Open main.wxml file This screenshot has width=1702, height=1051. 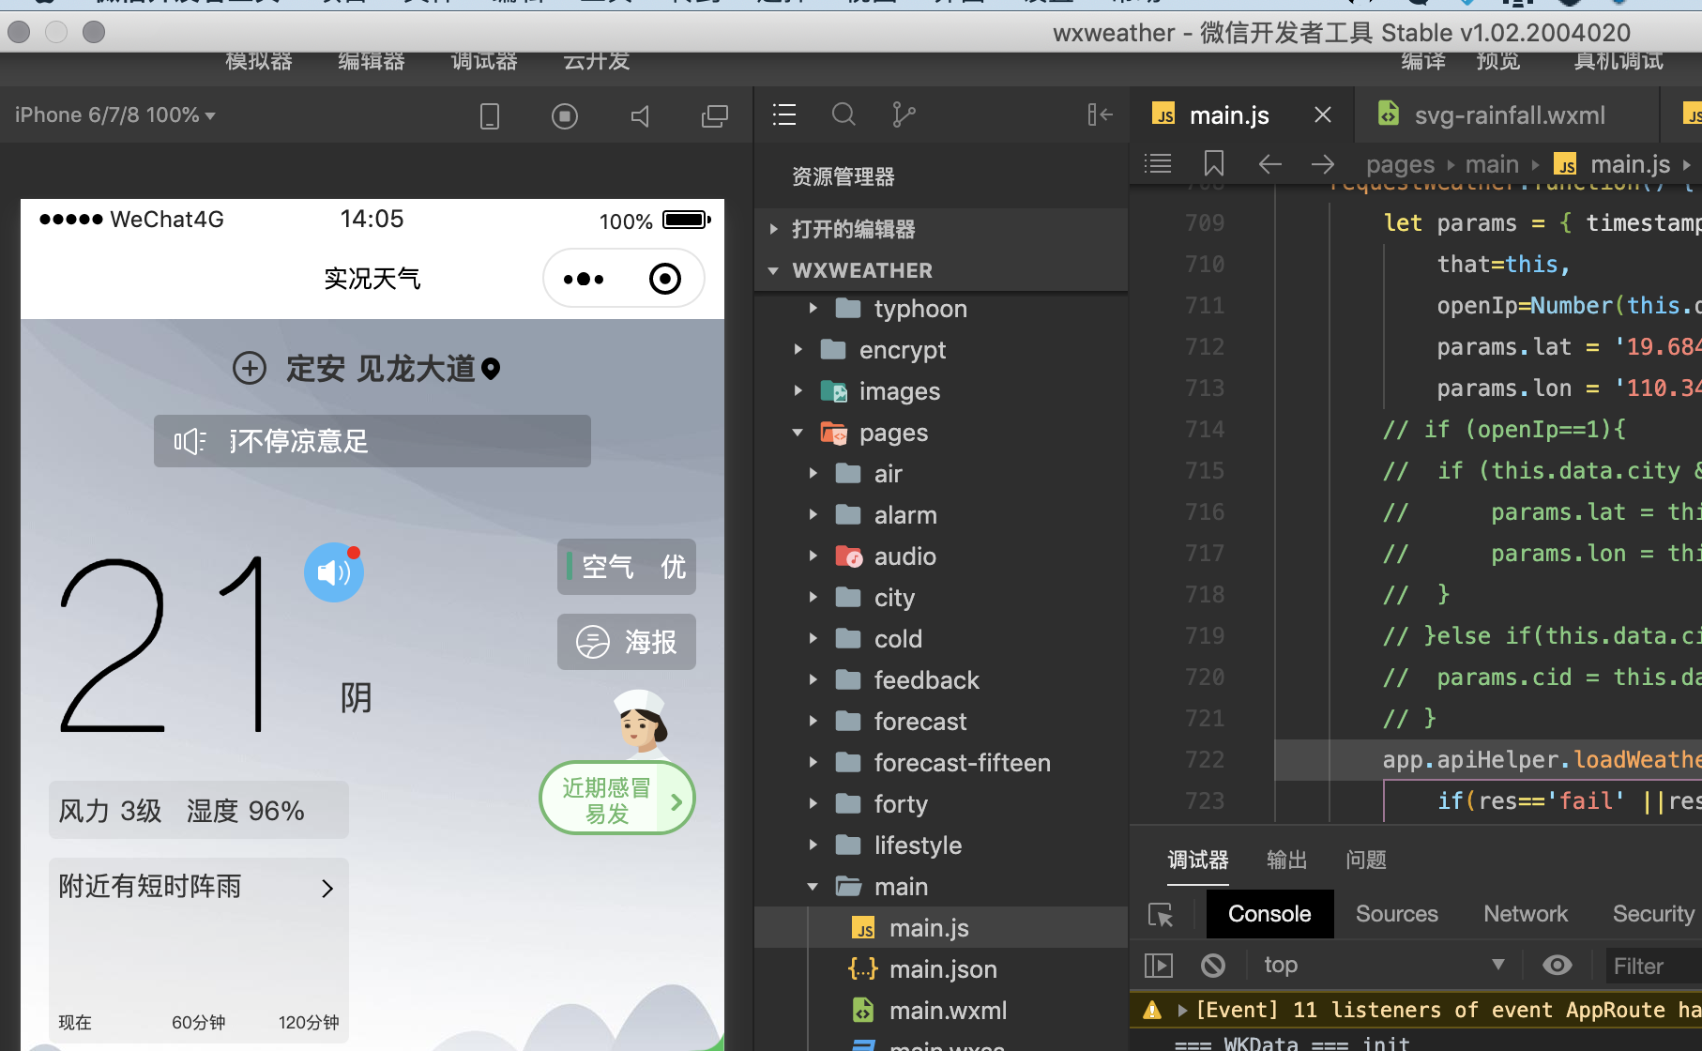pyautogui.click(x=941, y=1011)
